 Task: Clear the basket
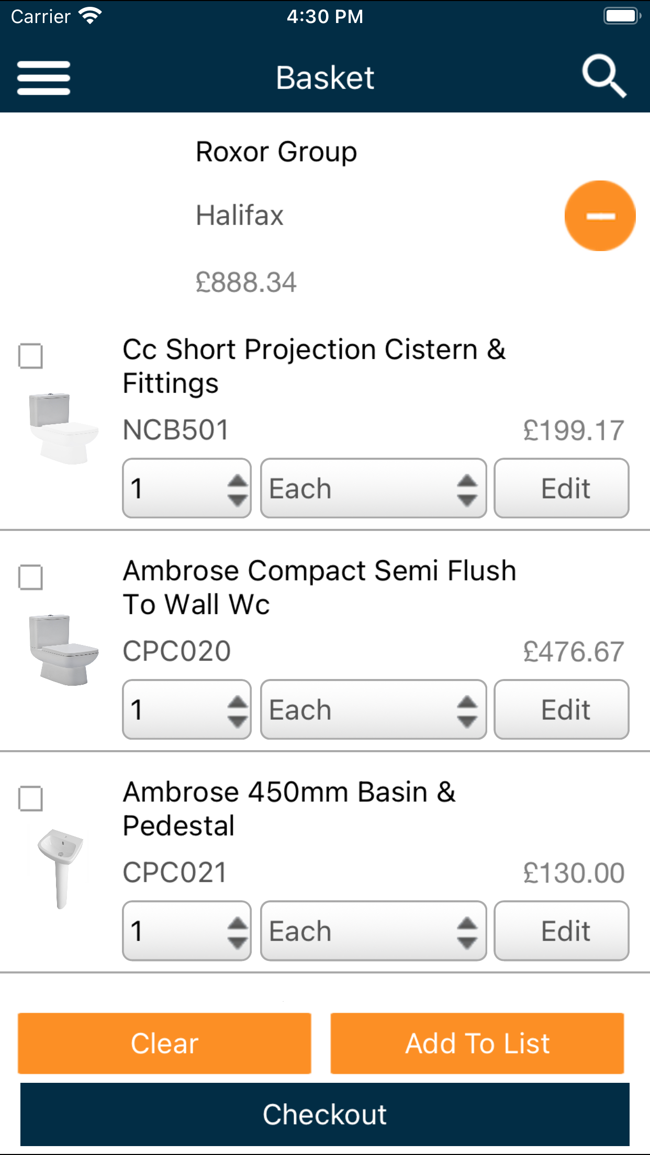pos(164,1044)
